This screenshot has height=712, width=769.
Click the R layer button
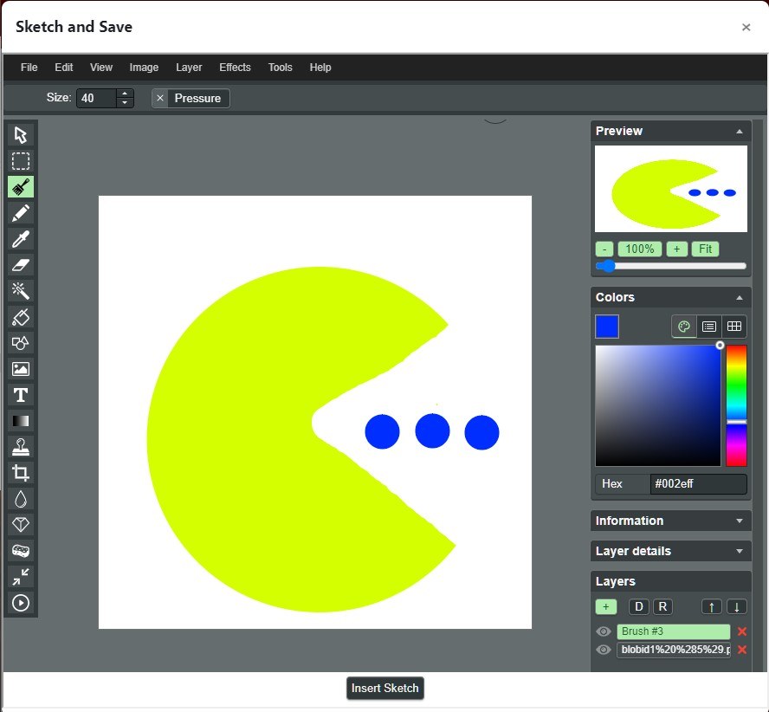pos(662,607)
